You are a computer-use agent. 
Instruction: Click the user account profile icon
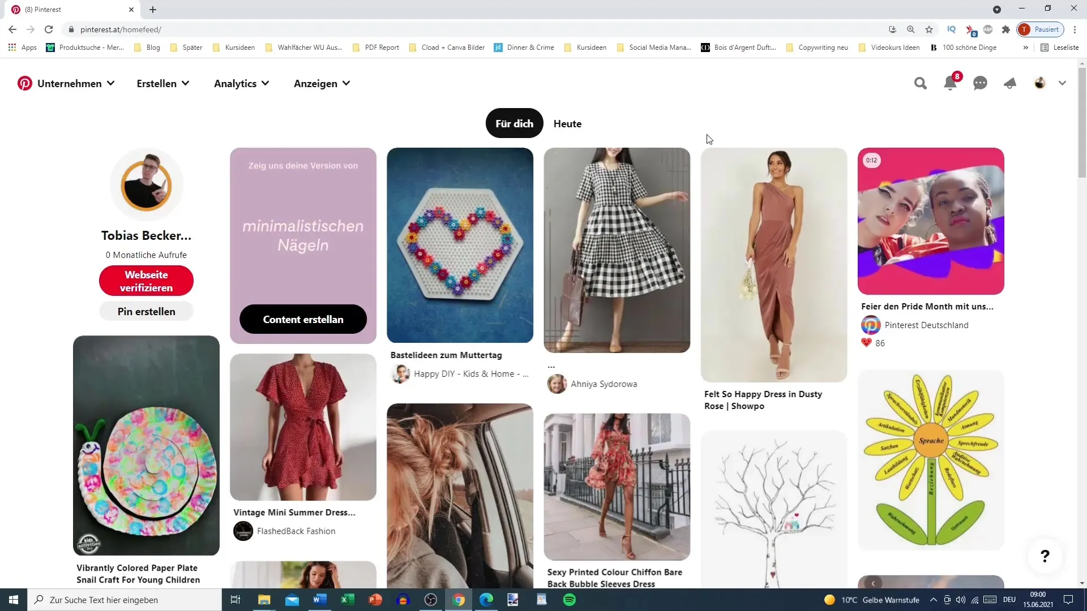click(x=1040, y=83)
